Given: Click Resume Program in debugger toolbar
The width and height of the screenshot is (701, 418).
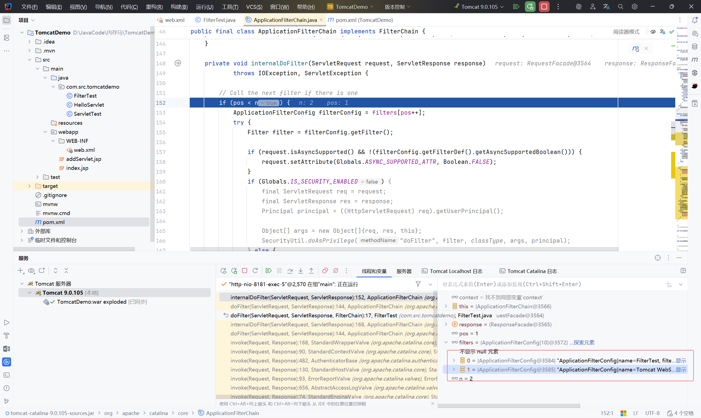Looking at the screenshot, I should (268, 271).
